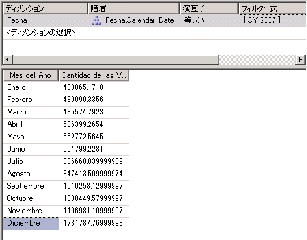Click the right scroll arrow of filter pane
The image size is (307, 240).
tap(300, 59)
